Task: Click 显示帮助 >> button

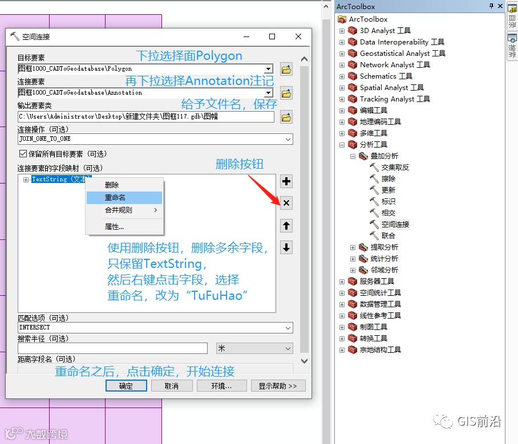Action: (x=278, y=386)
